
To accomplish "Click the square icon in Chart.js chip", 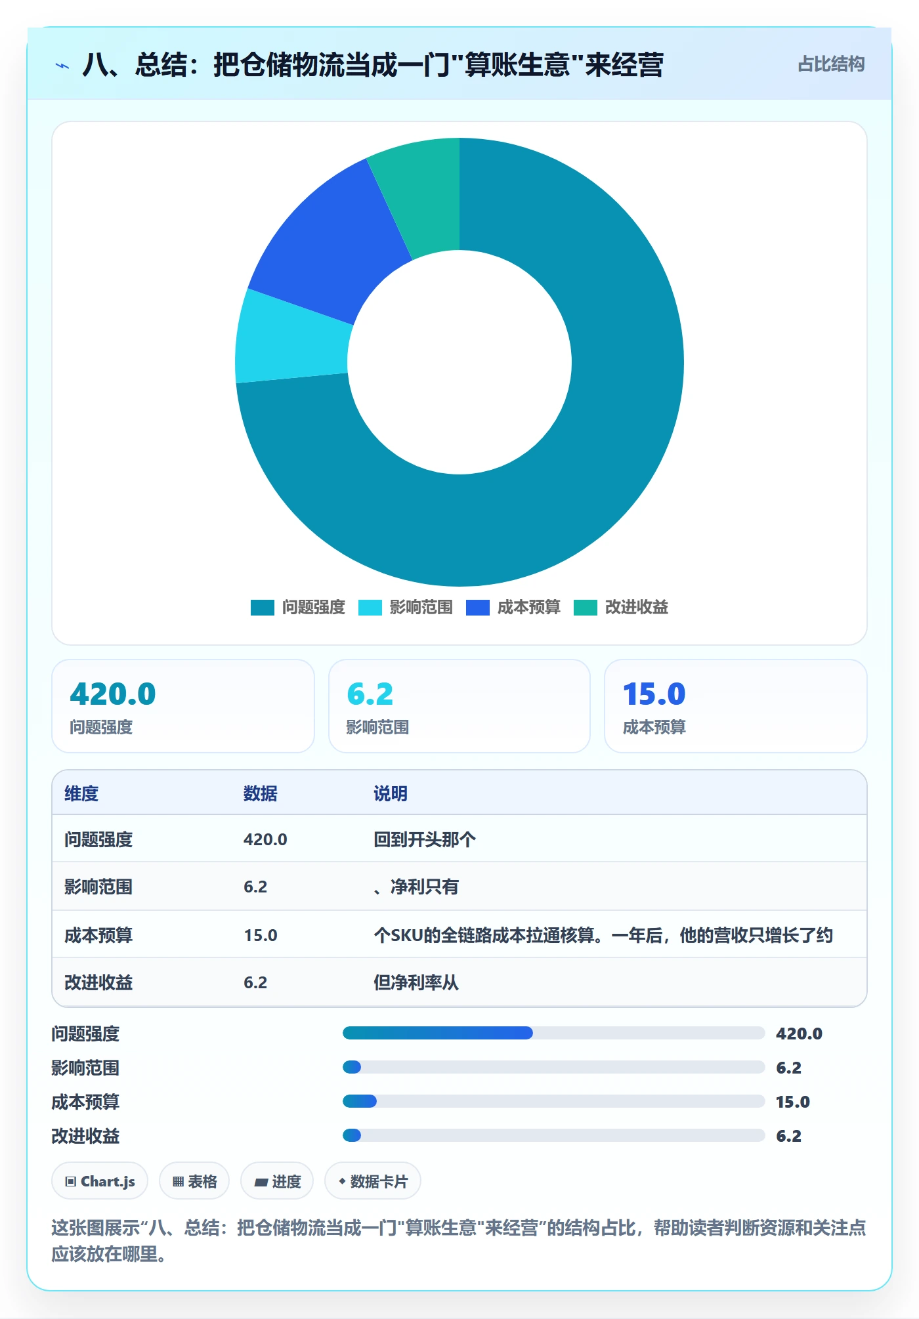I will coord(71,1182).
